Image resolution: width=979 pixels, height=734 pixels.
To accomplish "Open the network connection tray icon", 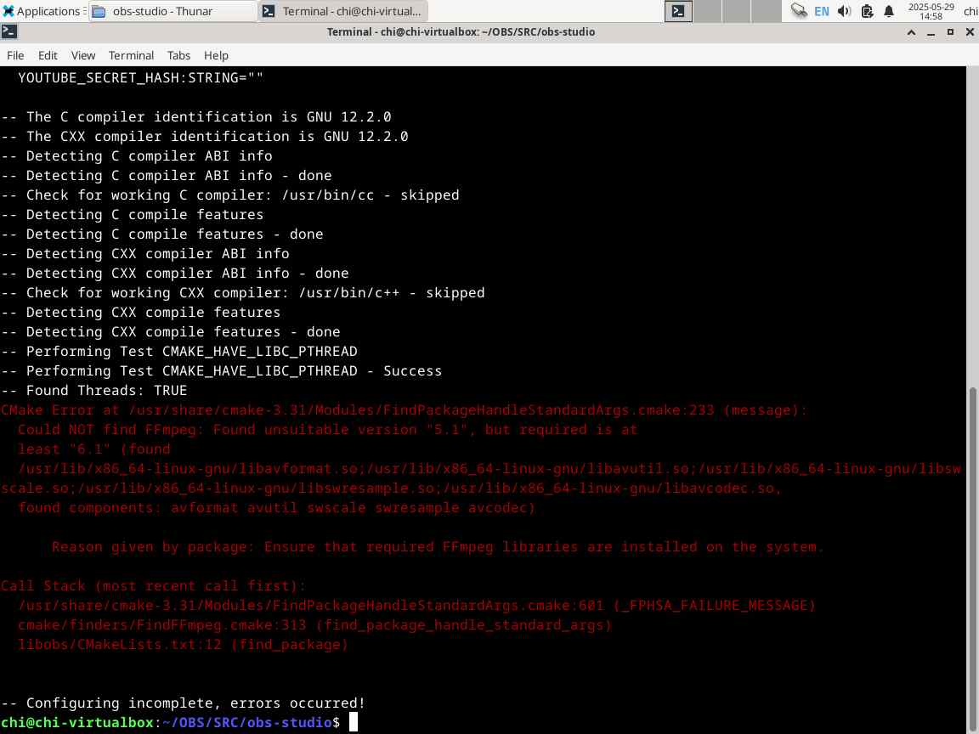I will 799,11.
